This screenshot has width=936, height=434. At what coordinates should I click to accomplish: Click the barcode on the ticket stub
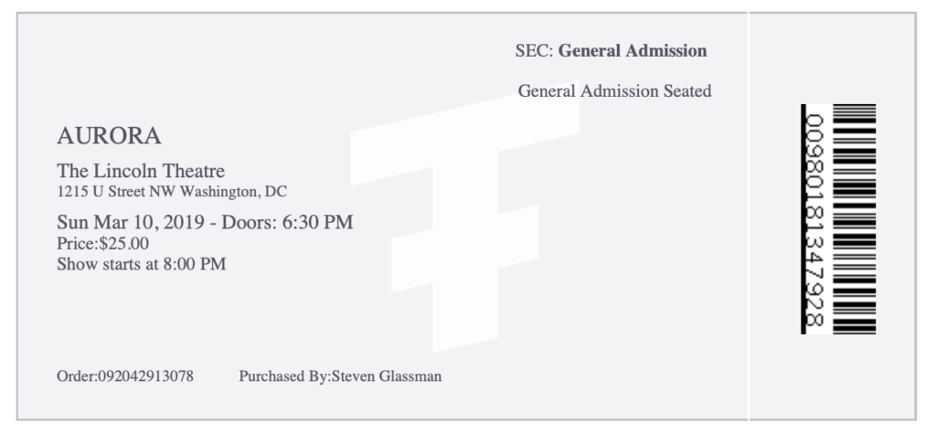click(855, 219)
